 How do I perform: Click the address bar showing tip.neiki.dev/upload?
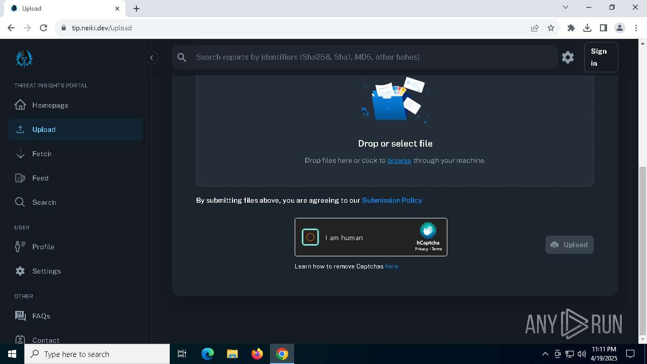tap(293, 28)
